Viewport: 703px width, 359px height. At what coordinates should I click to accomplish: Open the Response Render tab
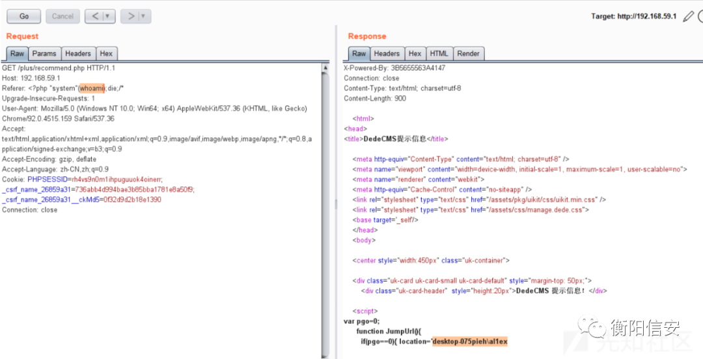tap(469, 53)
